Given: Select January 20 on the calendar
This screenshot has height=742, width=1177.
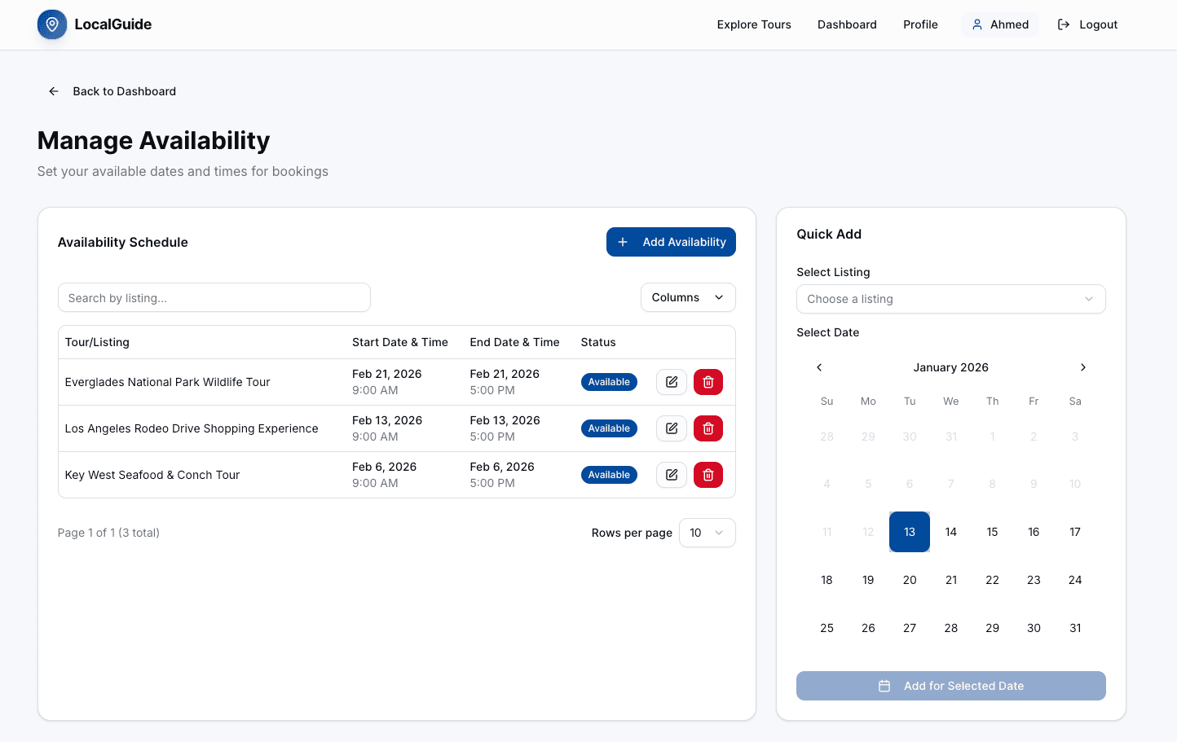Looking at the screenshot, I should [x=910, y=580].
